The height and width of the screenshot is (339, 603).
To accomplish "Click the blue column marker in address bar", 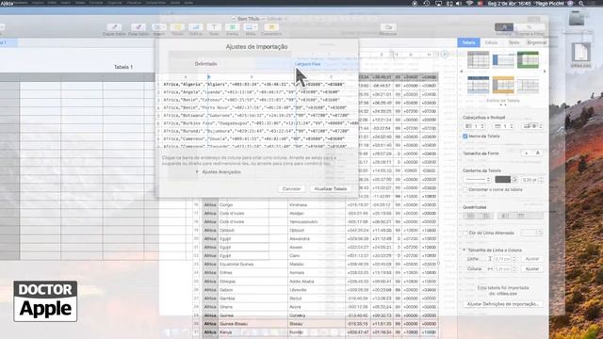I will pyautogui.click(x=209, y=77).
